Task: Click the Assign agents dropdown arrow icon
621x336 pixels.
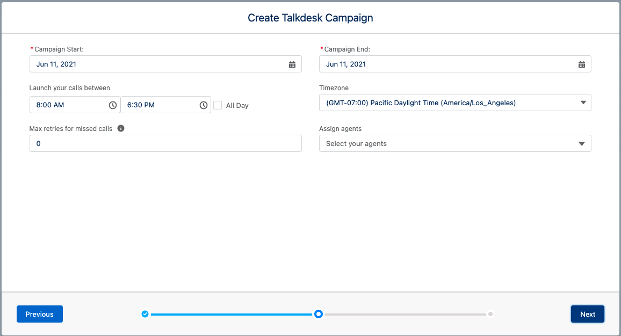Action: (x=582, y=143)
